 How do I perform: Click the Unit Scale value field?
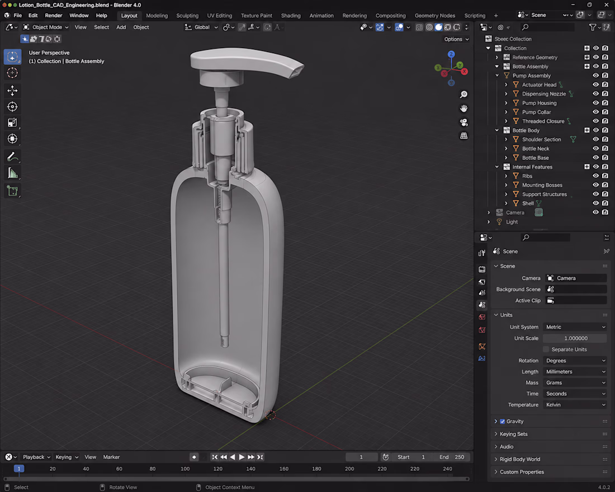click(x=575, y=338)
